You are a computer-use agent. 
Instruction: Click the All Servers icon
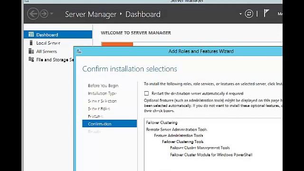[x=31, y=51]
